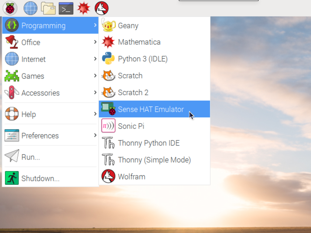Choose the Shutdown... menu entry
Viewport: 311px width, 233px height.
click(x=50, y=178)
